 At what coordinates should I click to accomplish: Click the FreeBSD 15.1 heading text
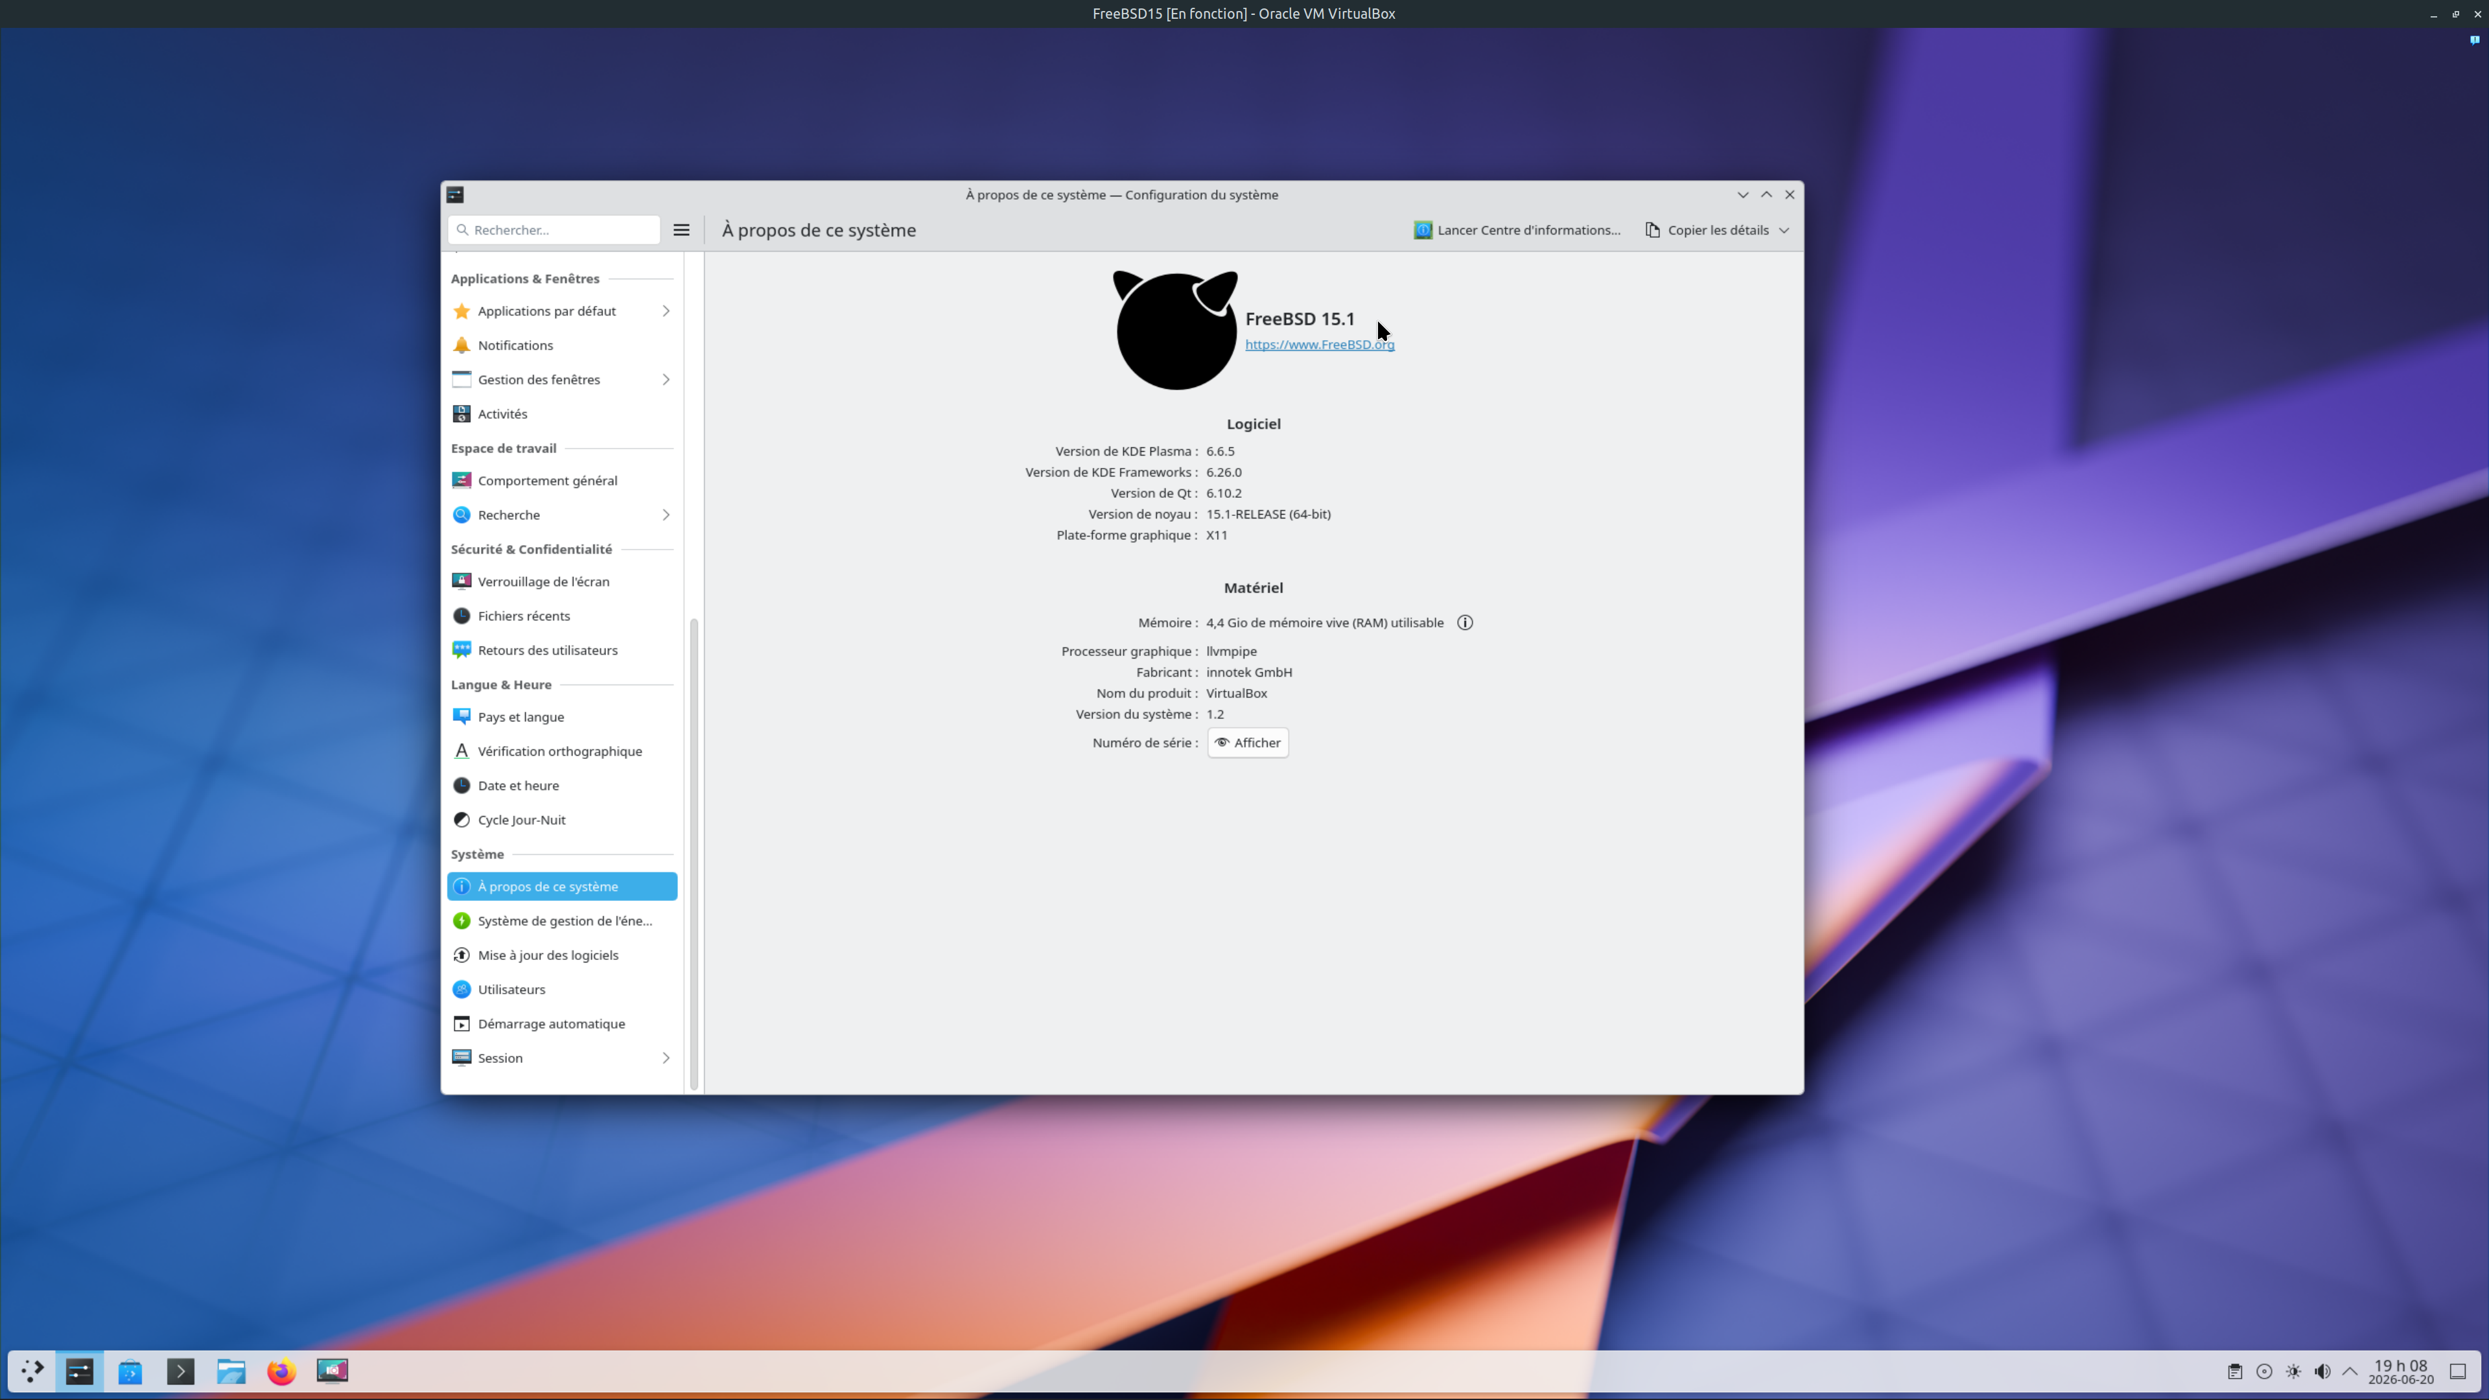[x=1300, y=319]
